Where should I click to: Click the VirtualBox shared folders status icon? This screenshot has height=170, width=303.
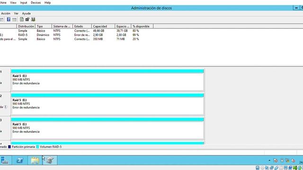[x=281, y=168]
